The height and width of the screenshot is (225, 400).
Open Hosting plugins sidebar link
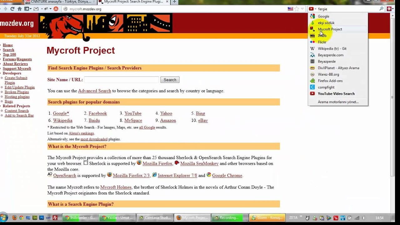coord(17,97)
